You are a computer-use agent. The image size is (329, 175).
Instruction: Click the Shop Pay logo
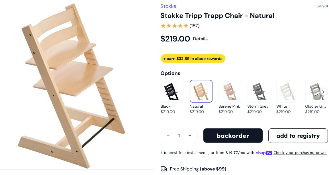[x=264, y=153]
